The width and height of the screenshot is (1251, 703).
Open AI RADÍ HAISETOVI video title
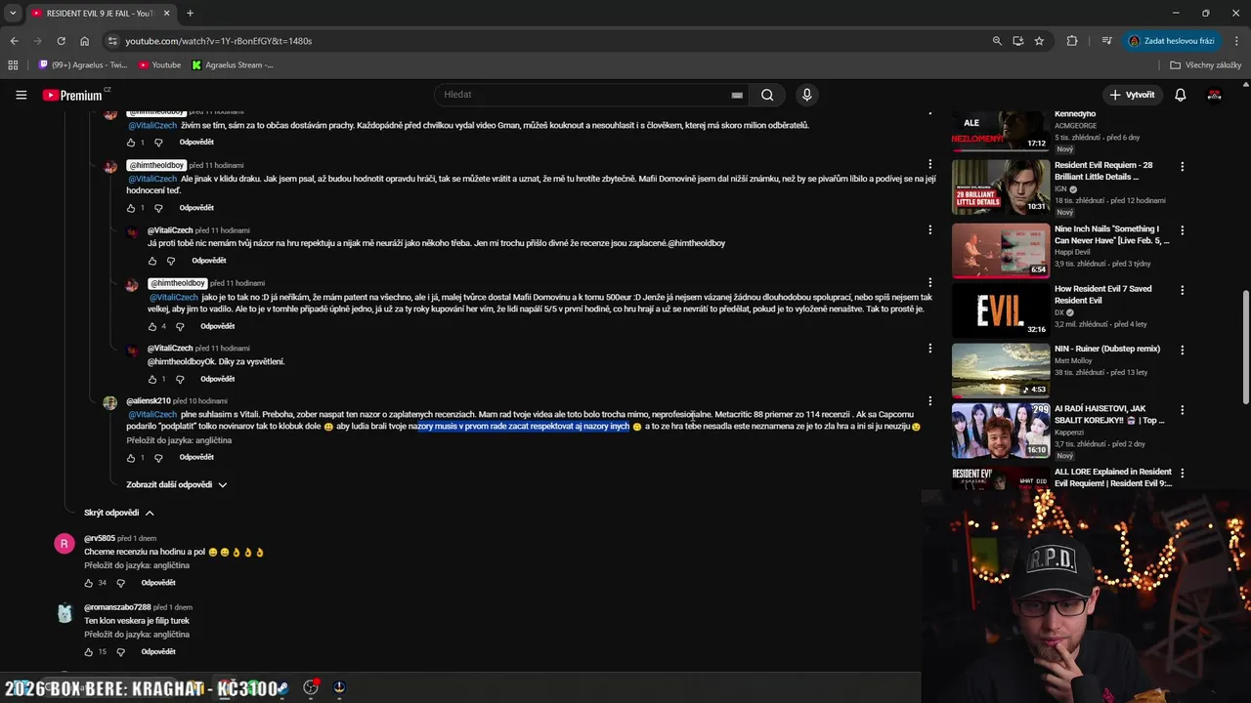[1111, 415]
